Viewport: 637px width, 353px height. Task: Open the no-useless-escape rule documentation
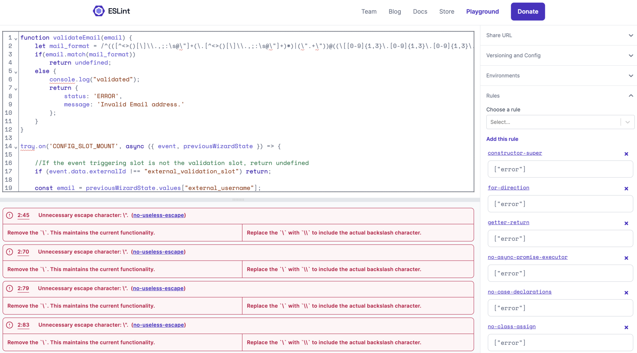tap(159, 215)
